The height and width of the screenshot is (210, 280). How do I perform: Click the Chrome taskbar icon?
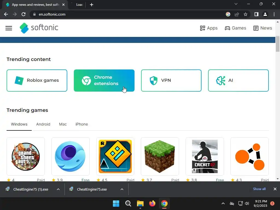164,203
